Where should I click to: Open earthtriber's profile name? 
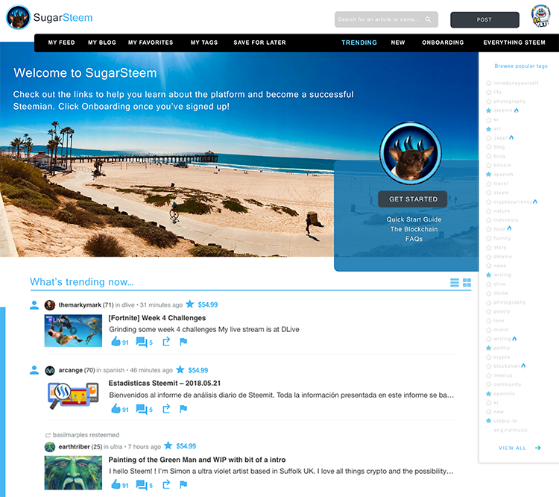pyautogui.click(x=74, y=447)
